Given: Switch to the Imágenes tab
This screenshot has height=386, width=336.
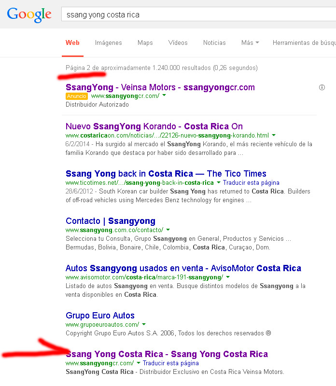Looking at the screenshot, I should coord(109,43).
